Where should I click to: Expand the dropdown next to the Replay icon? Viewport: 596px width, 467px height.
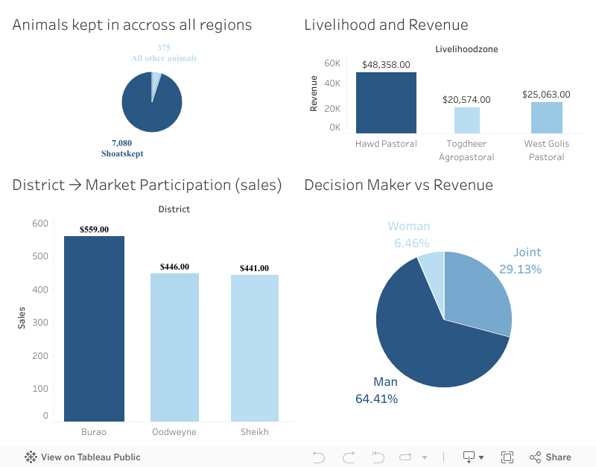click(x=426, y=457)
